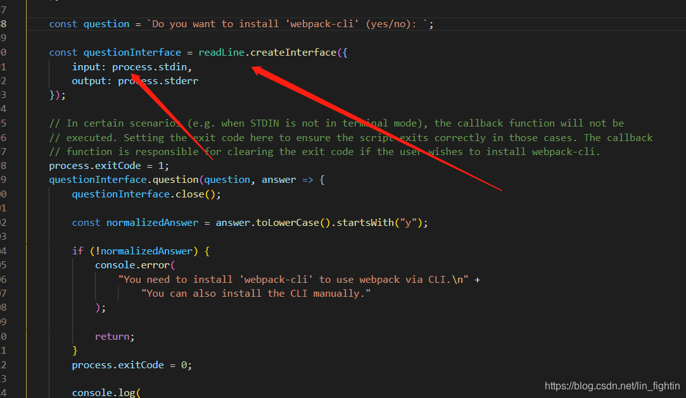
Task: Click the "y" string argument
Action: pyautogui.click(x=408, y=222)
